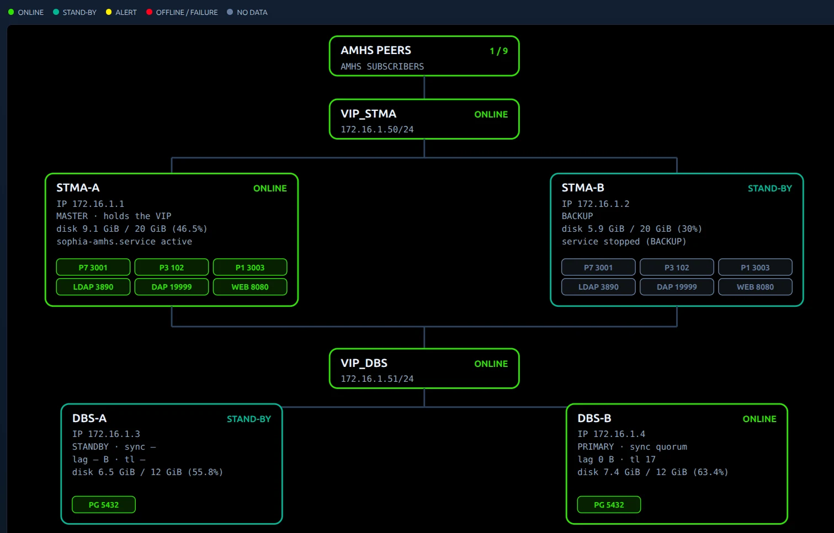Click the DBS-B node title
The height and width of the screenshot is (533, 834).
(x=594, y=418)
